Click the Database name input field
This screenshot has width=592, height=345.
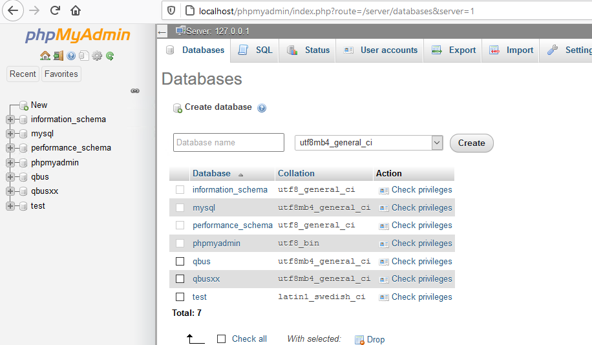click(228, 143)
